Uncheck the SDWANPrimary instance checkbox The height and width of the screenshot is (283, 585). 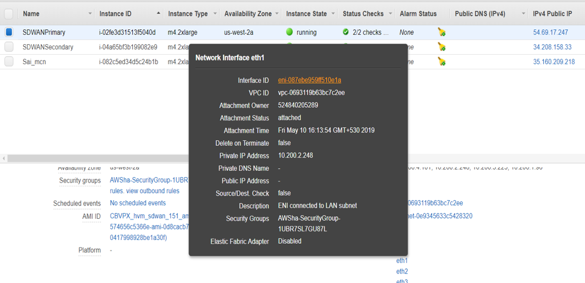coord(9,32)
